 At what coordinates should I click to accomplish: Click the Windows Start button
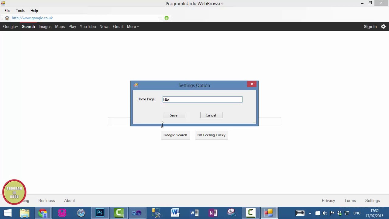pos(8,213)
